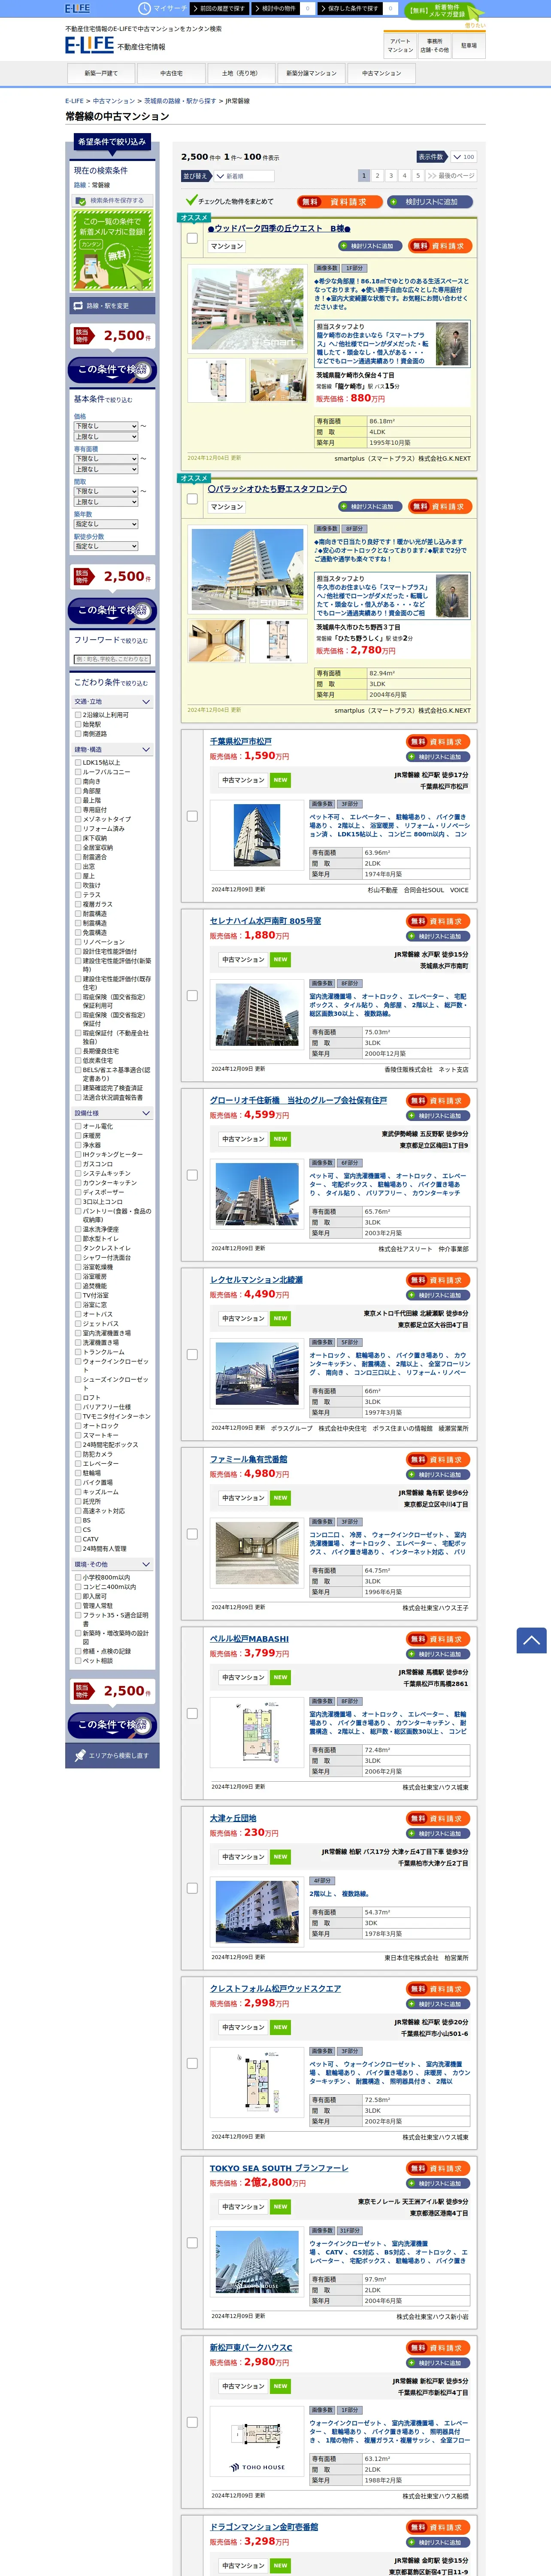
Task: Enable the リフォーム済み filter checkbox
Action: point(78,829)
